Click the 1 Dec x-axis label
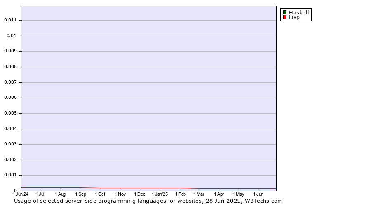Image resolution: width=371 pixels, height=206 pixels. 140,194
